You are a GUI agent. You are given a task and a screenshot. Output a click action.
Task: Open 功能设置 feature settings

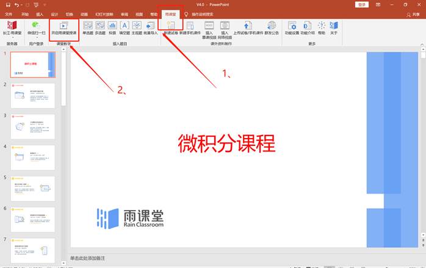click(x=292, y=28)
